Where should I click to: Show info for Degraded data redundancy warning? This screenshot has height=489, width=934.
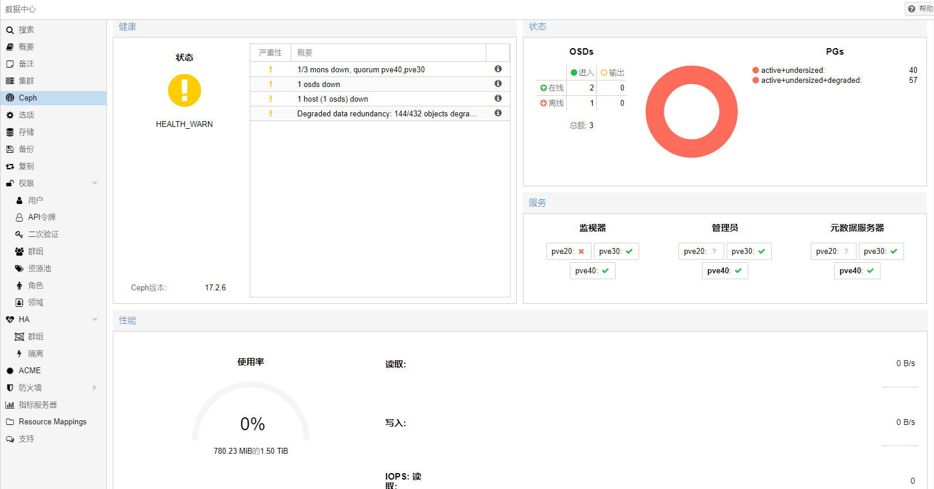point(498,113)
